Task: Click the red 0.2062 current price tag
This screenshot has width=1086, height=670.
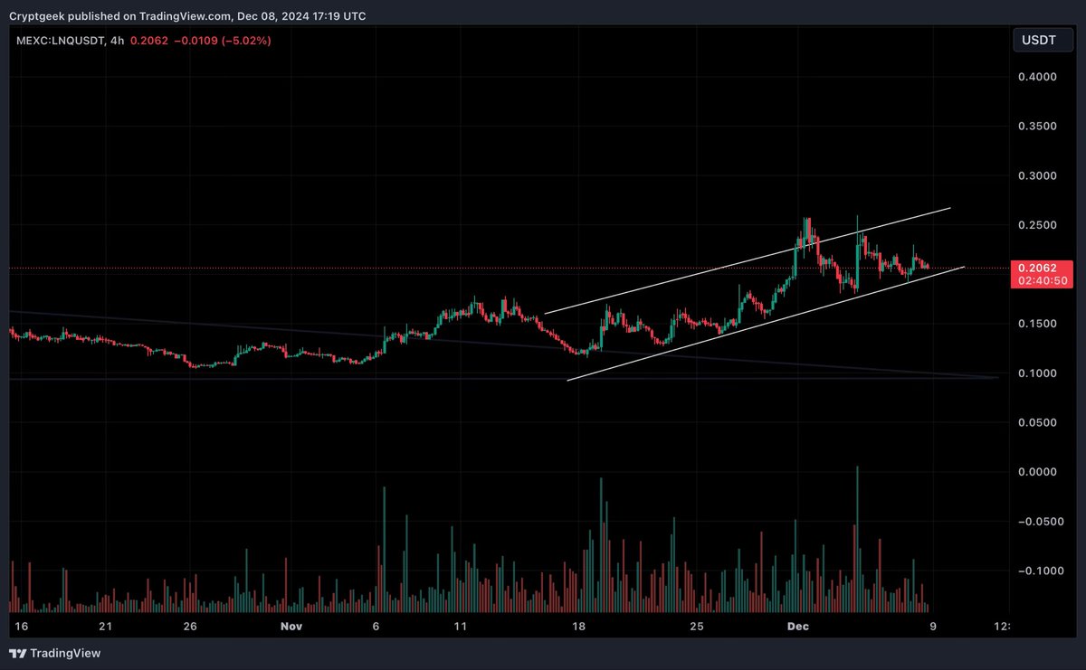Action: [x=1038, y=268]
